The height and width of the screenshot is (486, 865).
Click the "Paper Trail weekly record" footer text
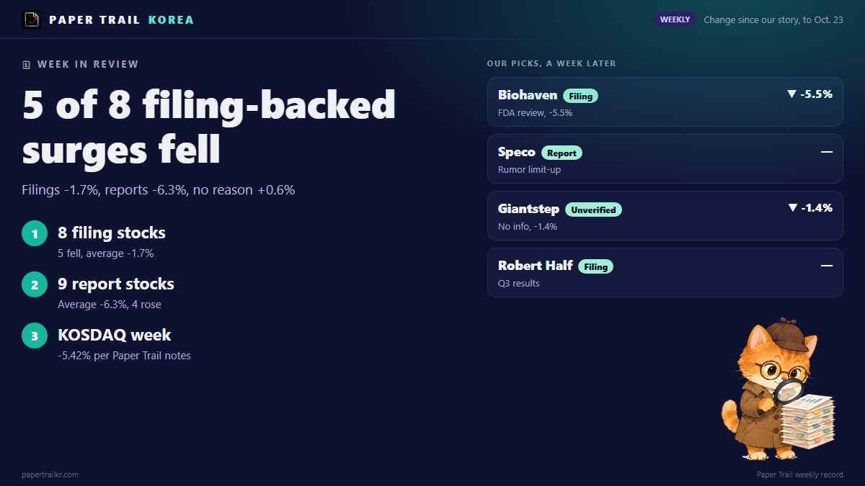[x=800, y=474]
